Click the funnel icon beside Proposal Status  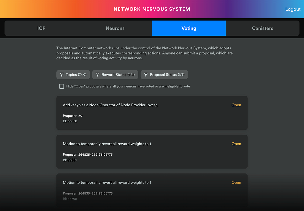pyautogui.click(x=146, y=75)
